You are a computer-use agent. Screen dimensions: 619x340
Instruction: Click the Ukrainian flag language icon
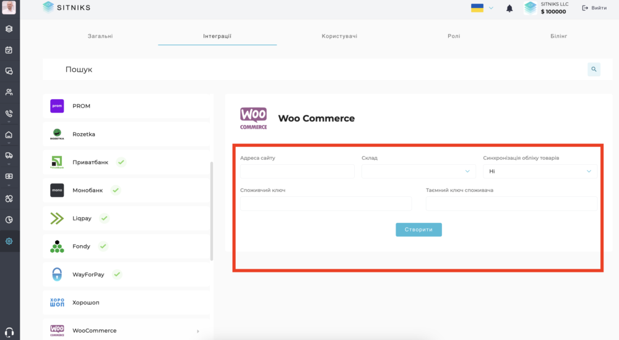point(477,8)
